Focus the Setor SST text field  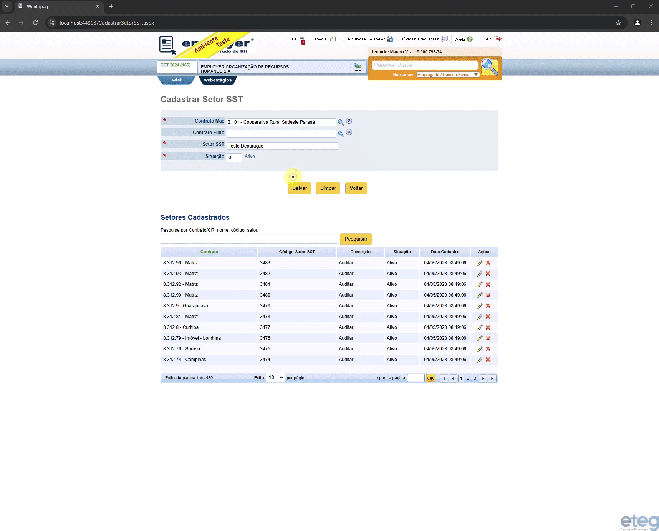[282, 146]
